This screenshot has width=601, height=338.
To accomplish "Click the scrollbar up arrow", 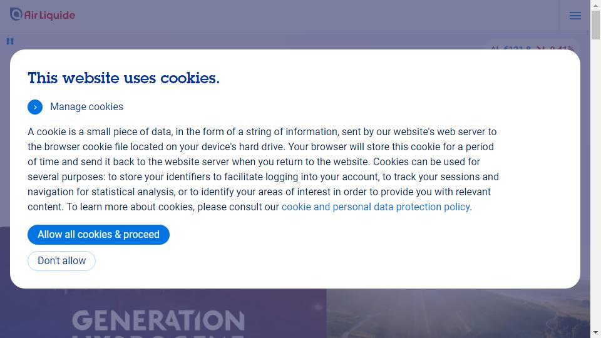I will pyautogui.click(x=595, y=5).
